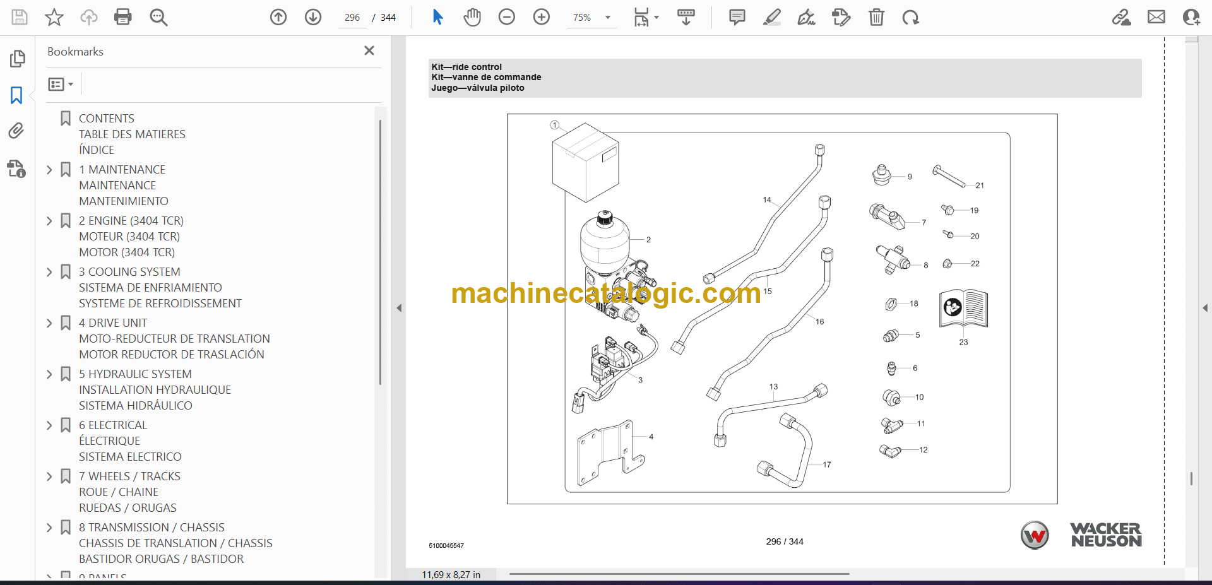Open the bookmark options menu

click(61, 84)
